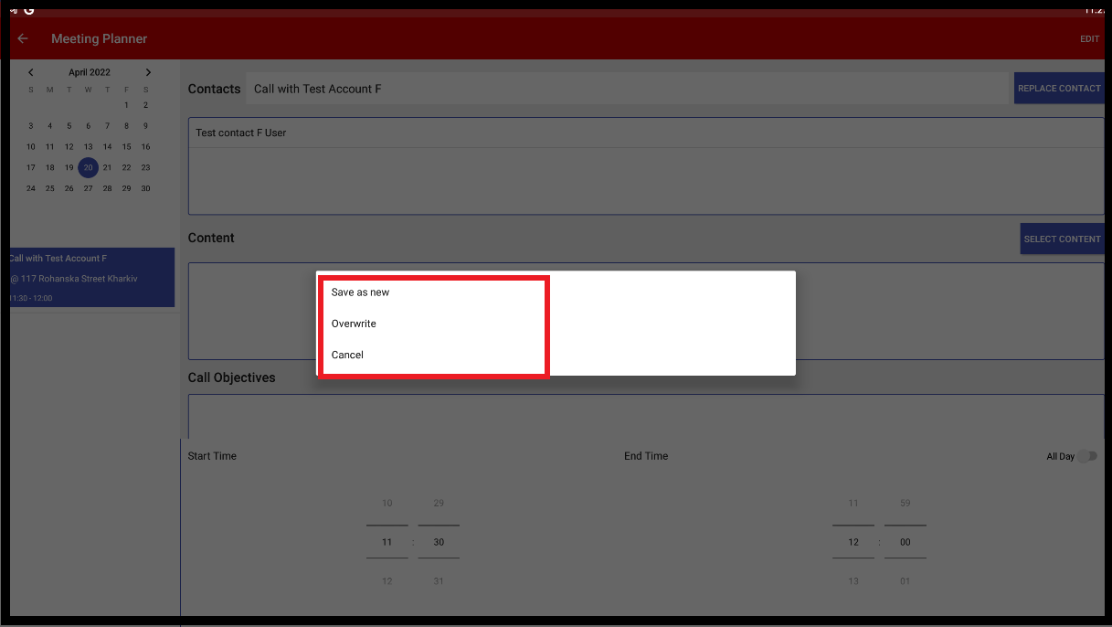The image size is (1112, 627).
Task: Click the Replace Contact button
Action: [x=1059, y=89]
